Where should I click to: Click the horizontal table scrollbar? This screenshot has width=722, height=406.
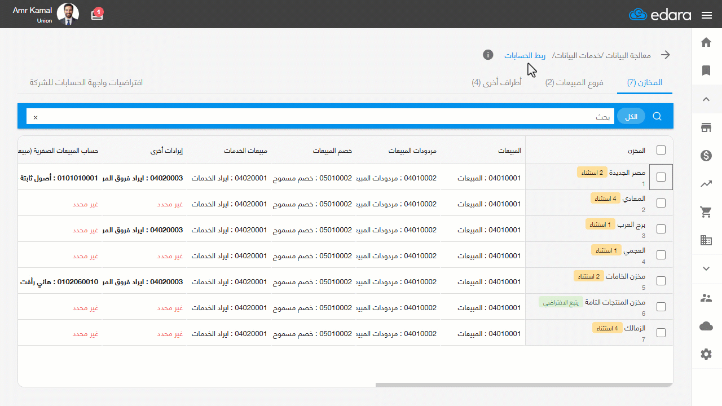click(x=523, y=385)
